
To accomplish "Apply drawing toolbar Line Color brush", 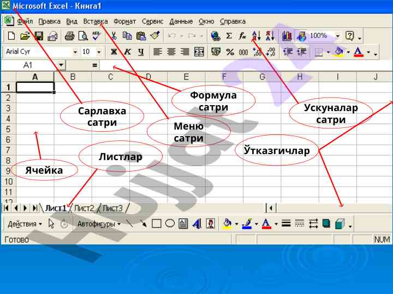I will 247,224.
